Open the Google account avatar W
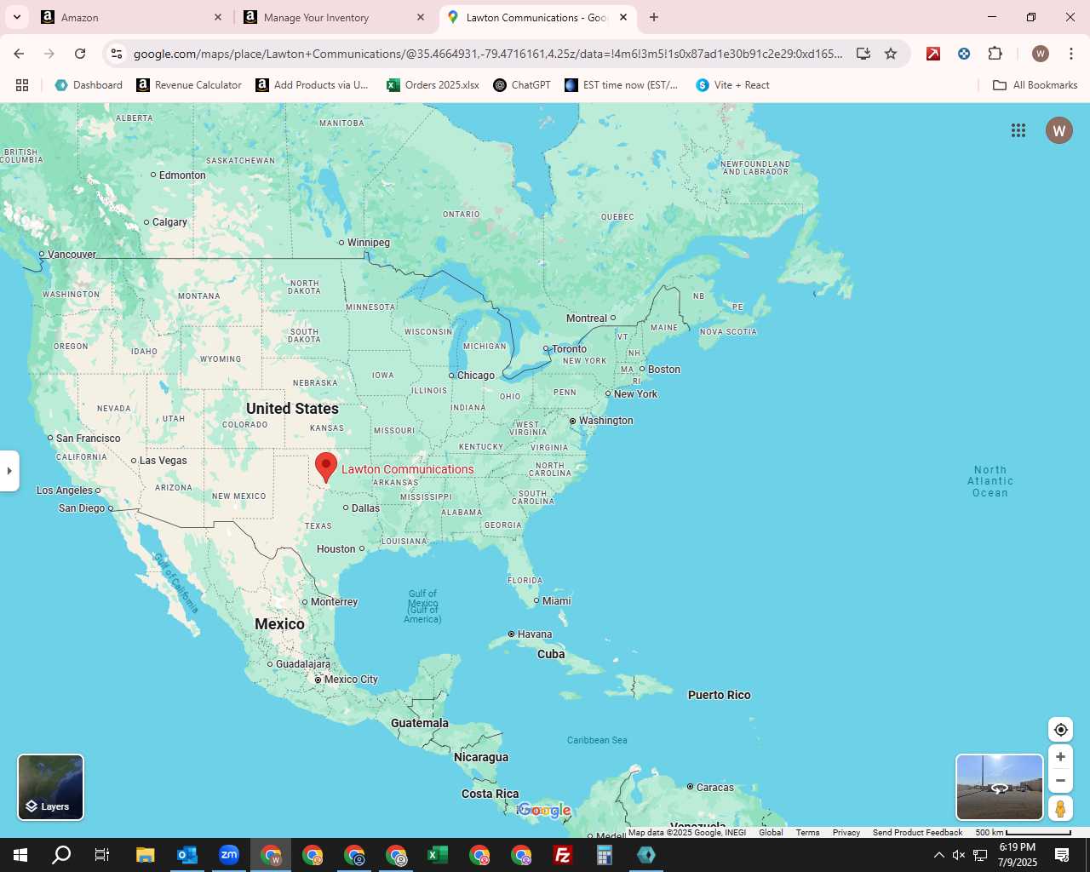Viewport: 1090px width, 872px height. tap(1059, 130)
